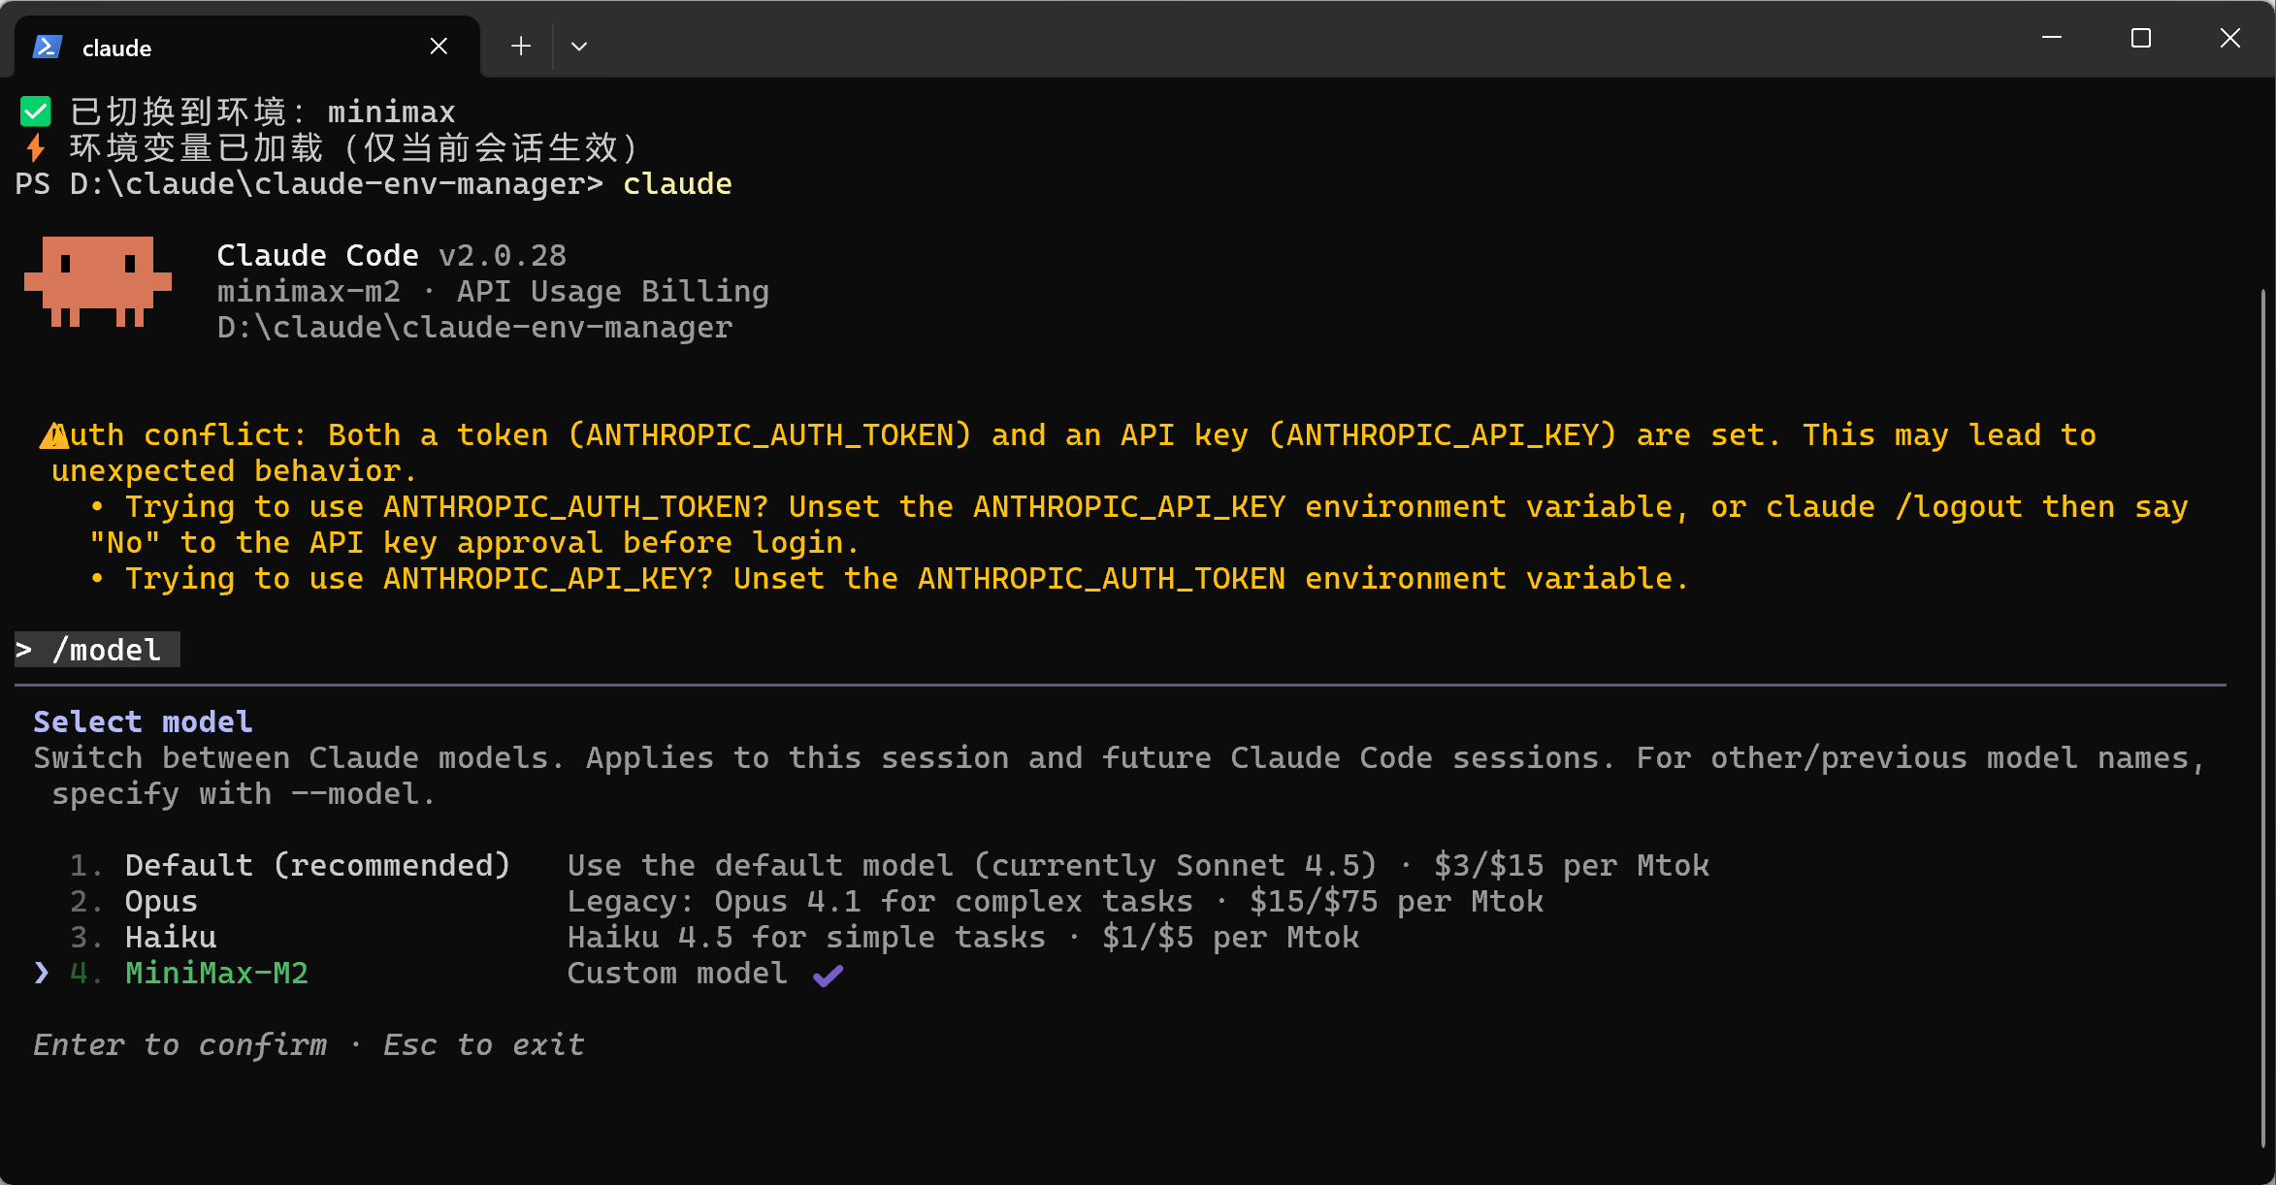Click the Claude Code pixel mascot logo
Screen dimensions: 2276x1185
coord(98,281)
